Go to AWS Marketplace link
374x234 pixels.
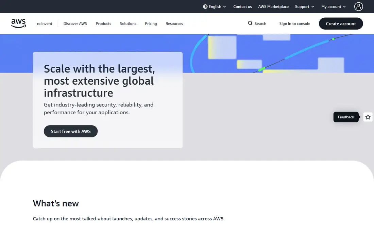[x=273, y=7]
